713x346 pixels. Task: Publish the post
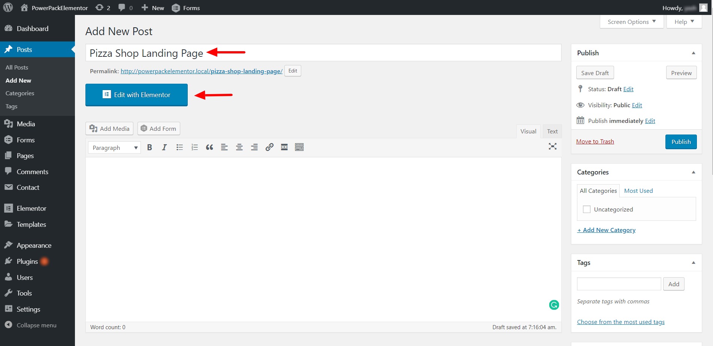point(681,142)
